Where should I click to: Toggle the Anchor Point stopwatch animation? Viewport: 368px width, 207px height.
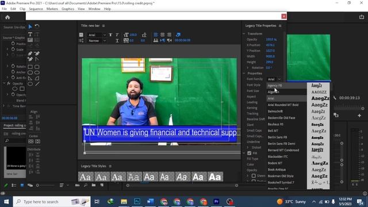(x=13, y=72)
